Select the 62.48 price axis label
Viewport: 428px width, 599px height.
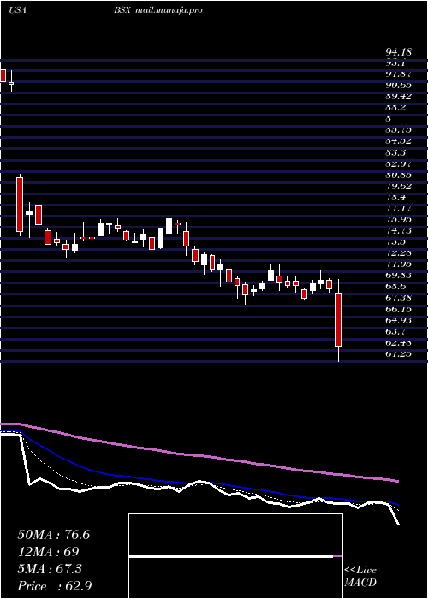pyautogui.click(x=398, y=342)
